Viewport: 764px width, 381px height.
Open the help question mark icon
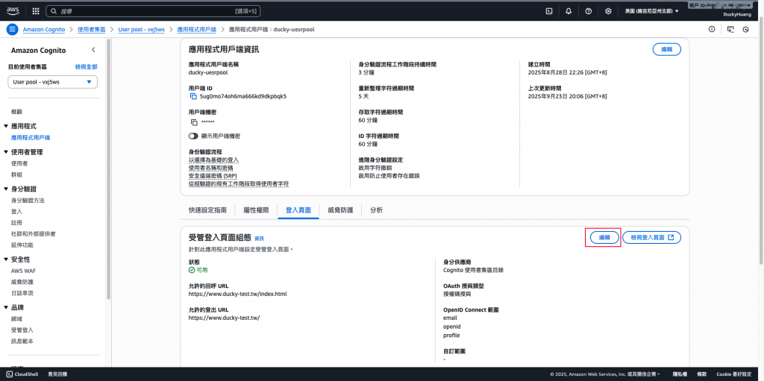(x=588, y=10)
